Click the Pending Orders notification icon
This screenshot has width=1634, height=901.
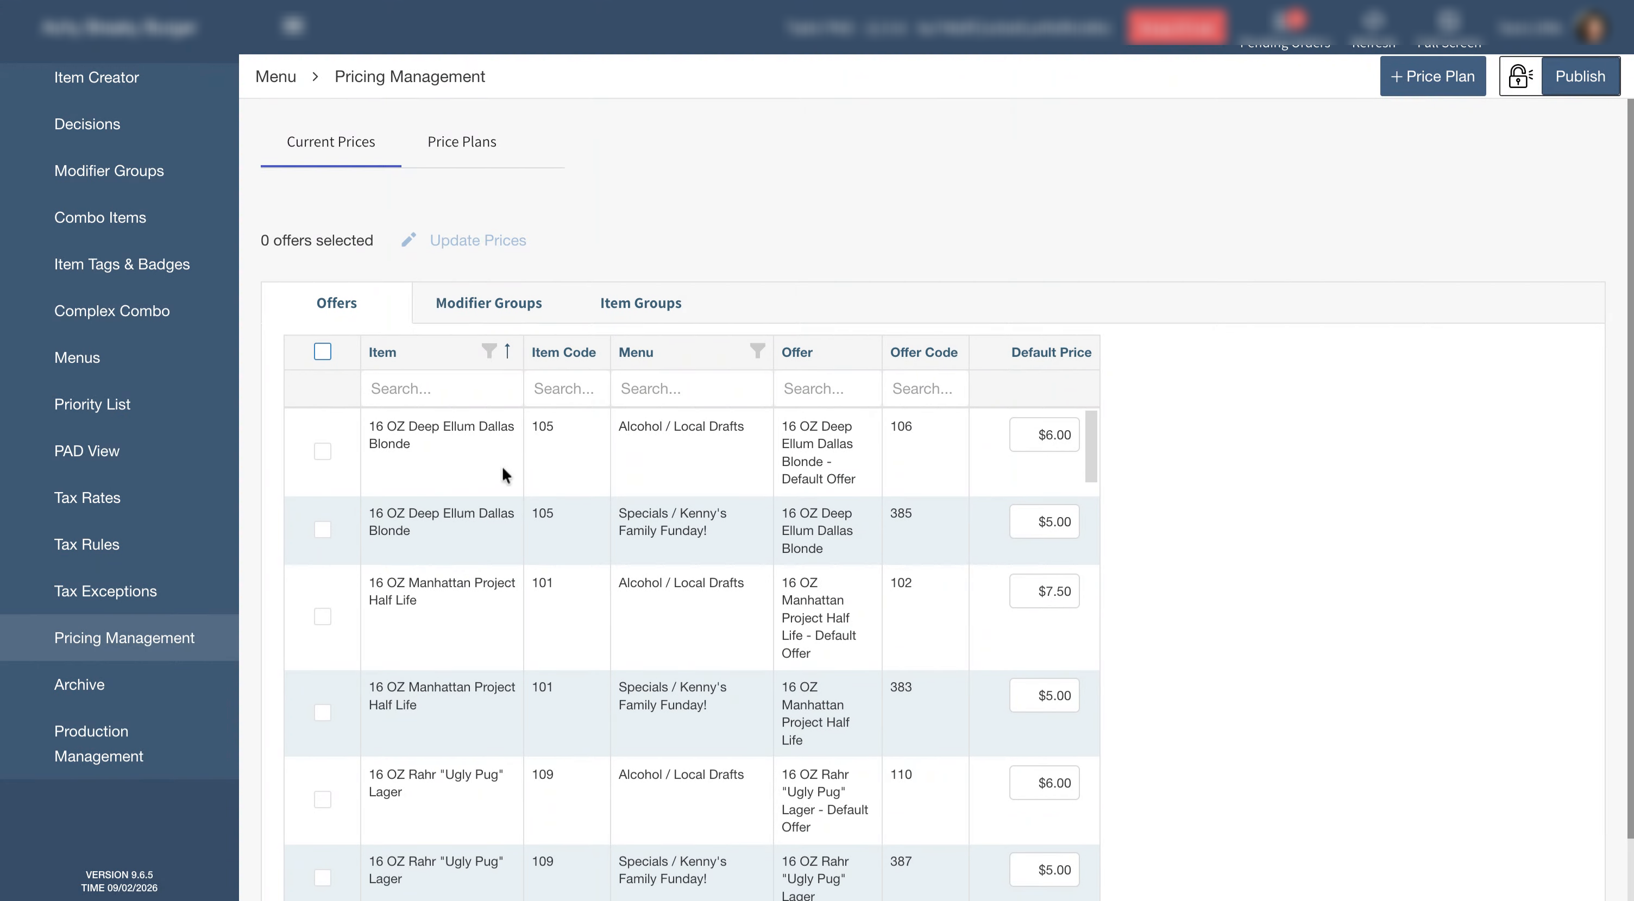pos(1287,22)
